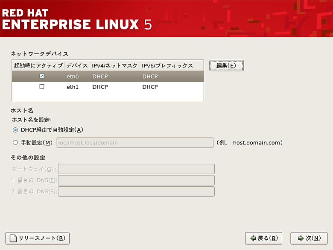Screen dimensions: 333x250
Task: Enable the eth1 active on boot checkbox
Action: coord(41,87)
